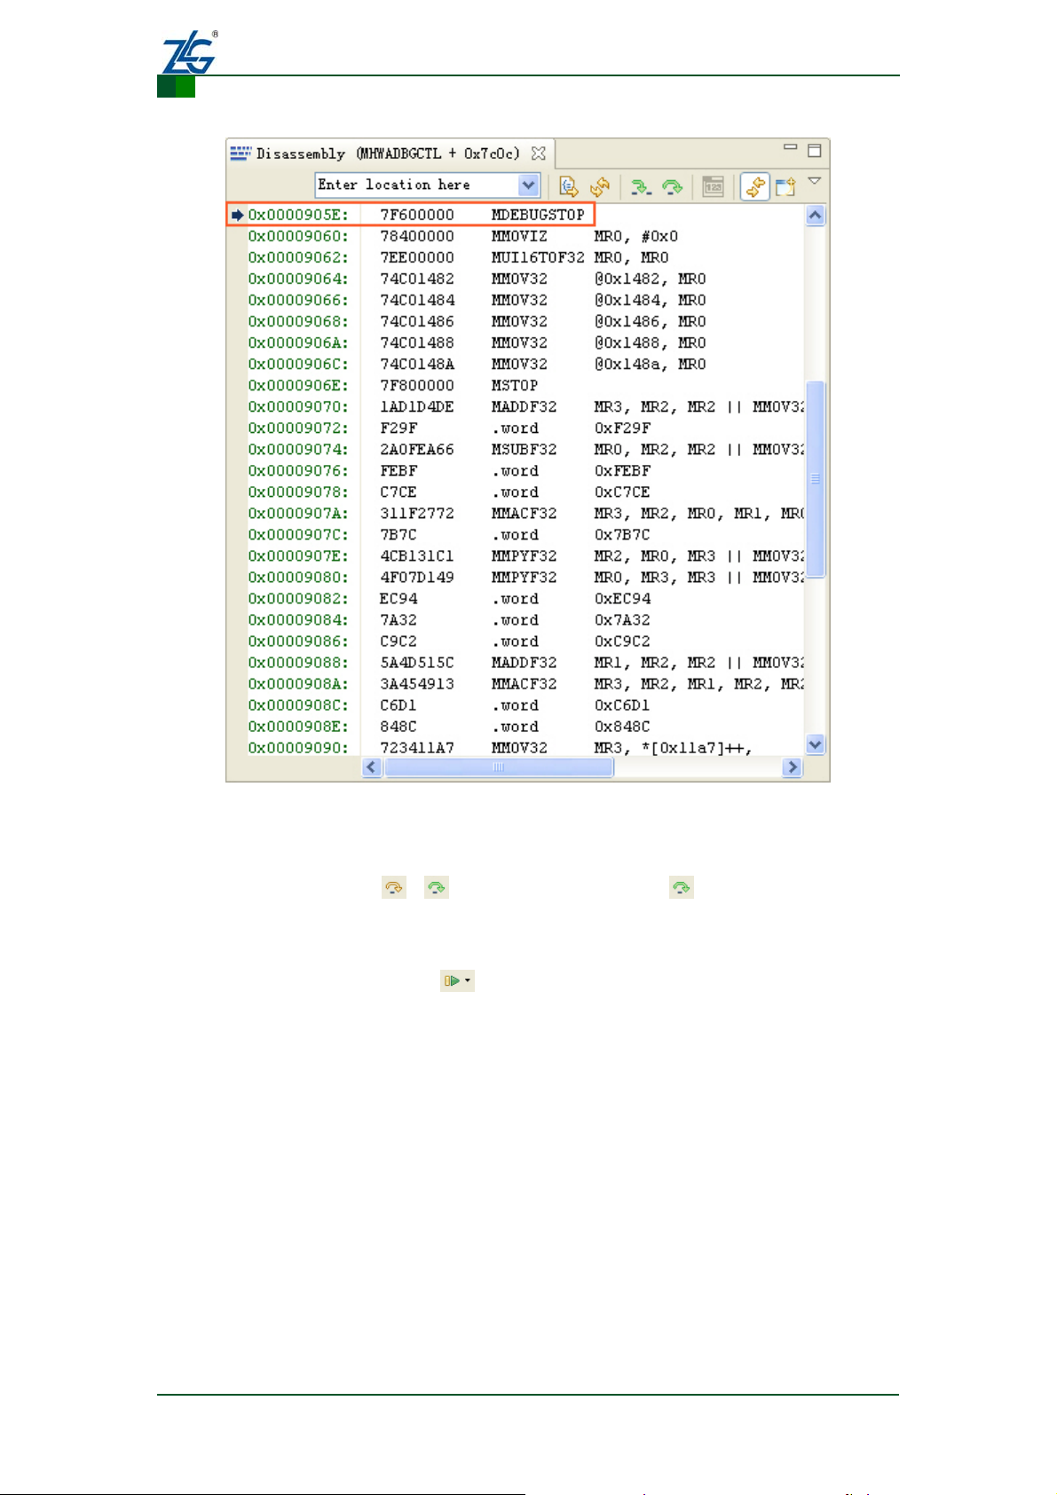Select the MUI16TOF32 instruction
This screenshot has width=1057, height=1495.
tap(538, 257)
